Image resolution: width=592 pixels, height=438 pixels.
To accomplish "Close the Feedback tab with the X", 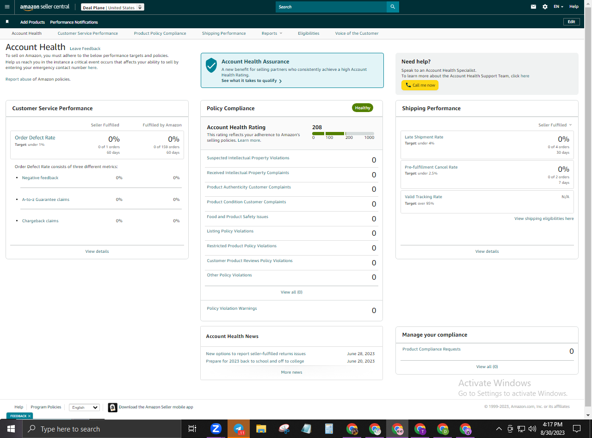I will 29,416.
